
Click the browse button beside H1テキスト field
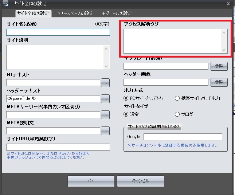point(105,82)
